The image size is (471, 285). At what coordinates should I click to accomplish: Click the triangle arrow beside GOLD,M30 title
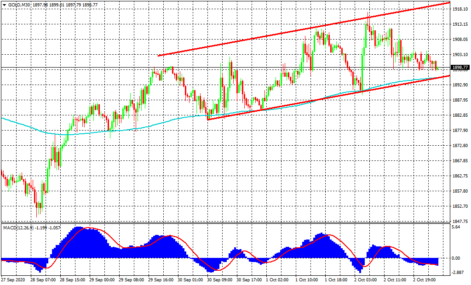(x=4, y=5)
